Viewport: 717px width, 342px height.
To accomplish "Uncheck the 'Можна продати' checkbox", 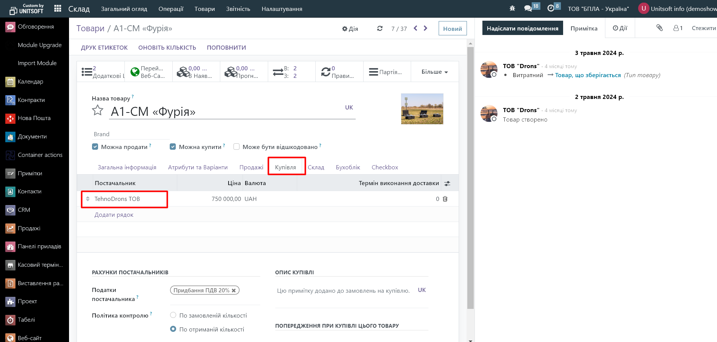I will (x=95, y=147).
